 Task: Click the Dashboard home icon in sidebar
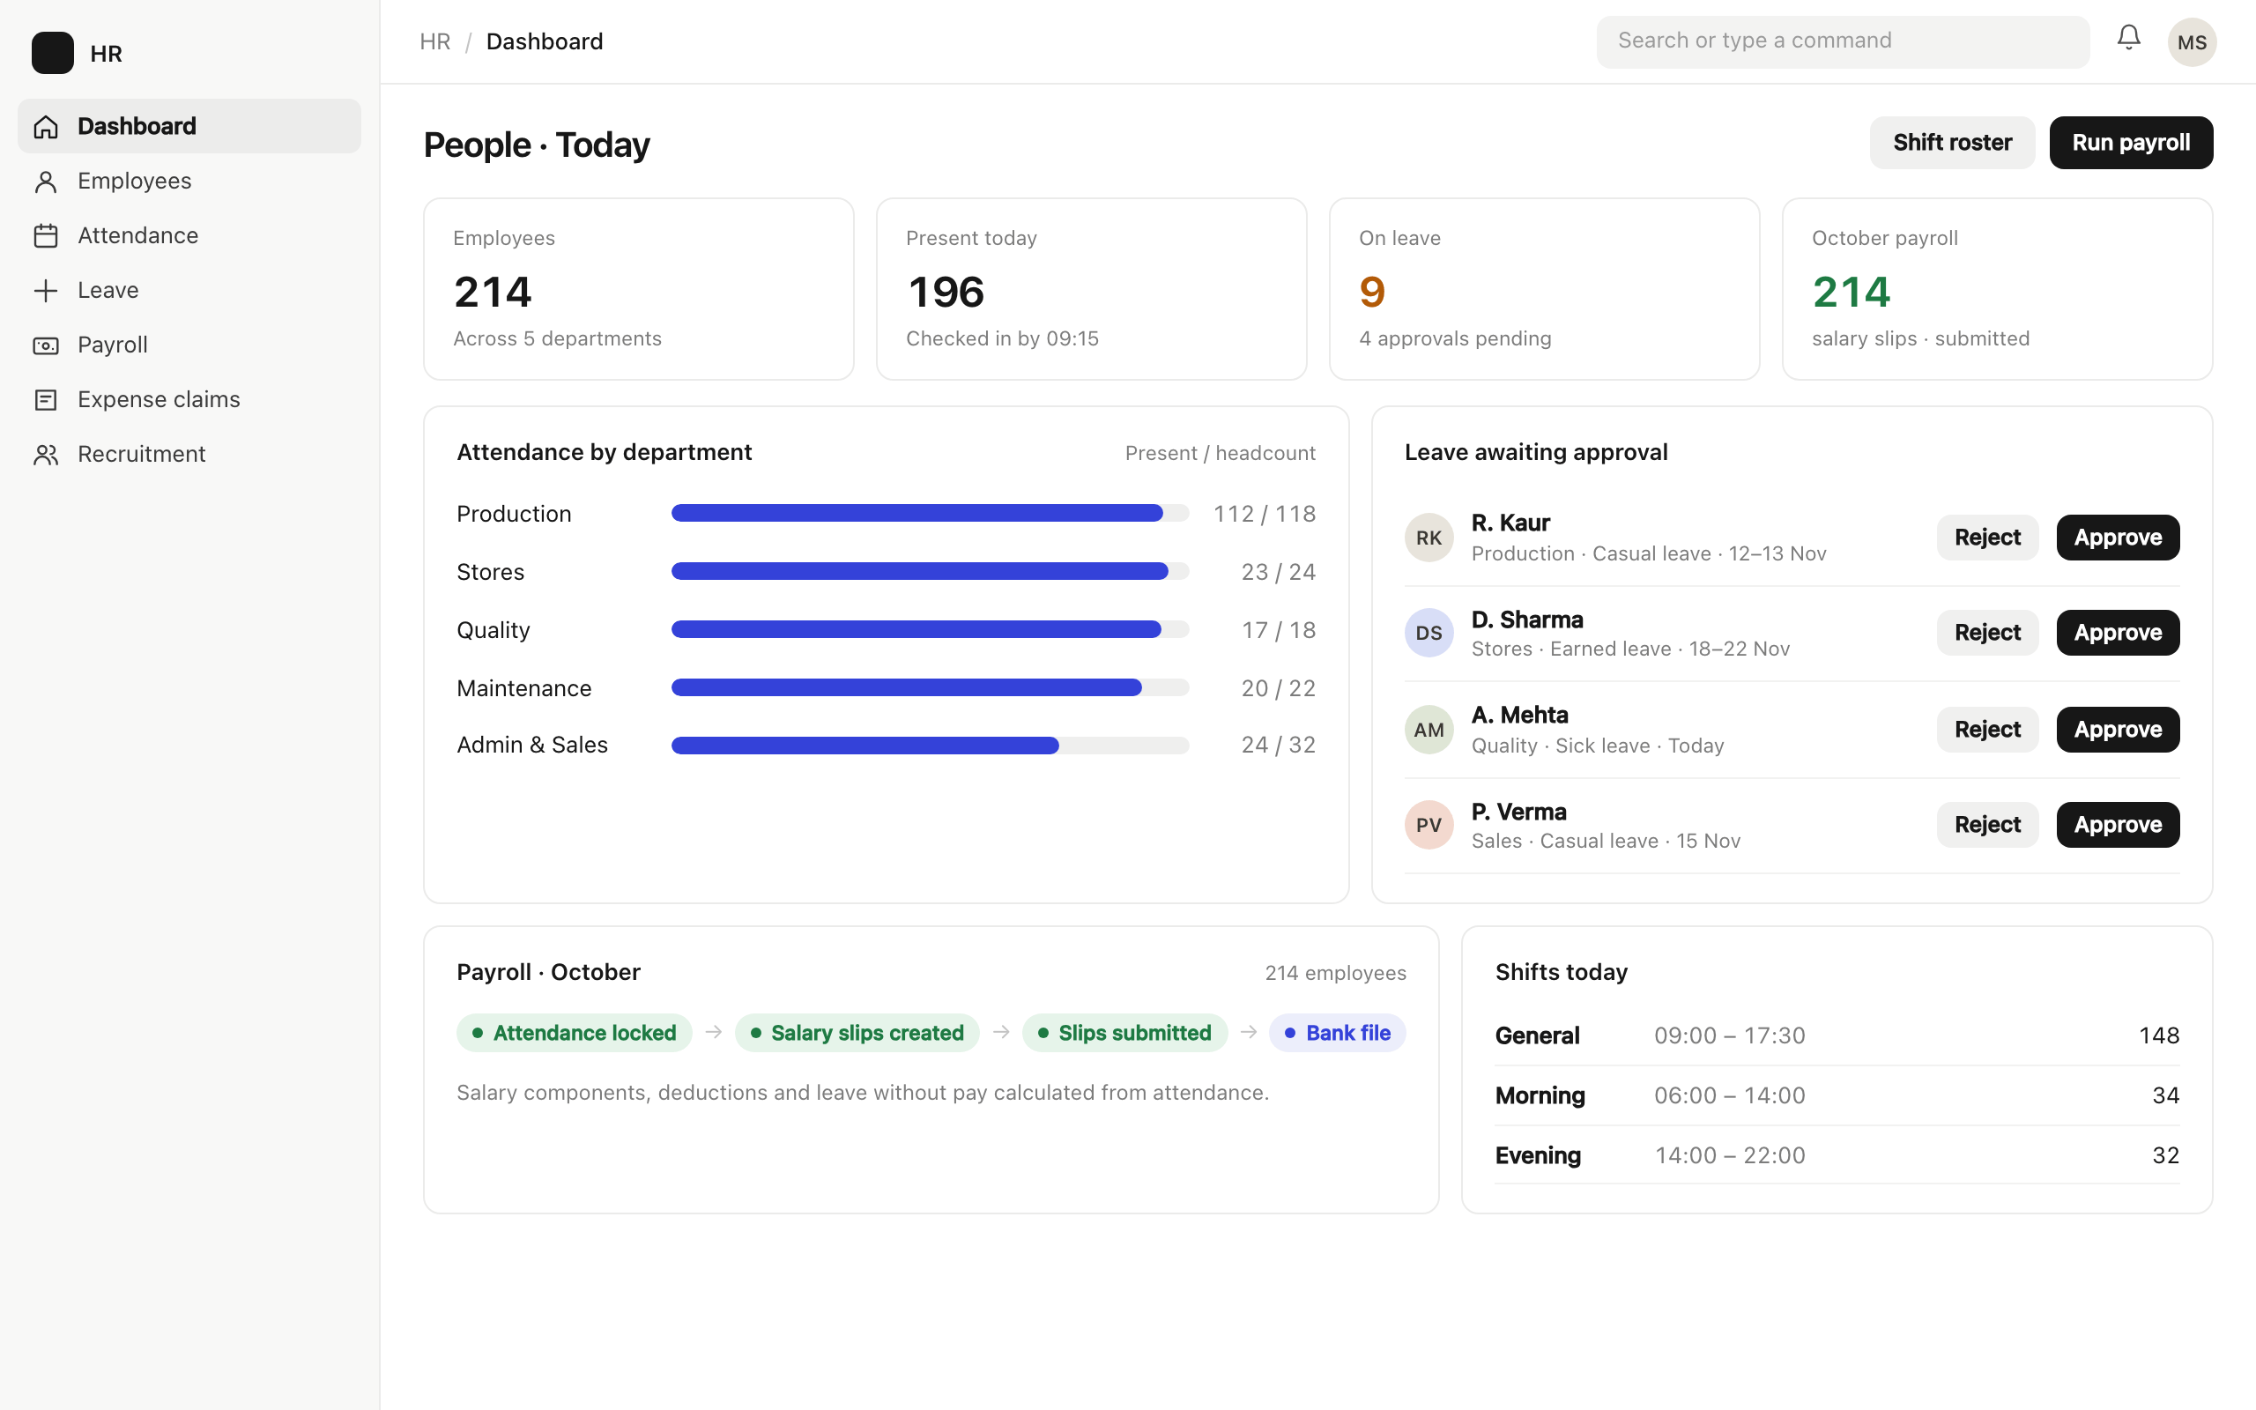pos(46,127)
